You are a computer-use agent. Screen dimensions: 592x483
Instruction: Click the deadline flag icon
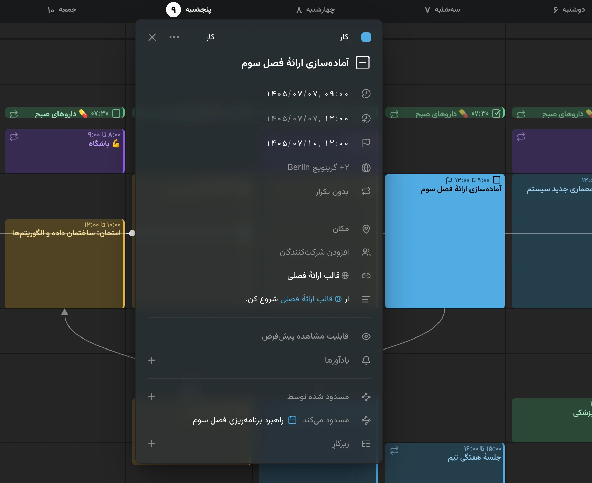click(366, 143)
